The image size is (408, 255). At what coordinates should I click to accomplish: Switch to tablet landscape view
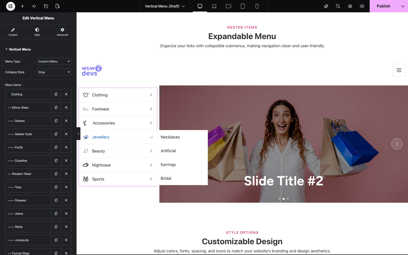[228, 6]
